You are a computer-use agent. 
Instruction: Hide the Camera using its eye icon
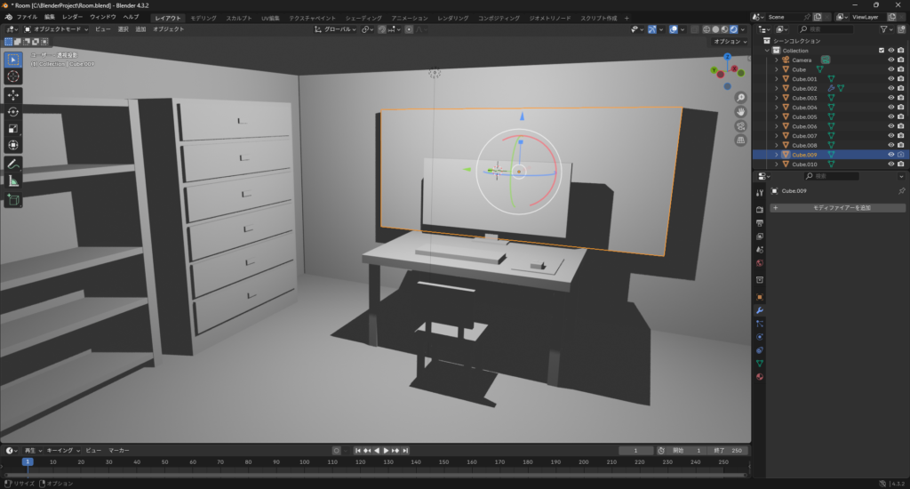pos(890,60)
